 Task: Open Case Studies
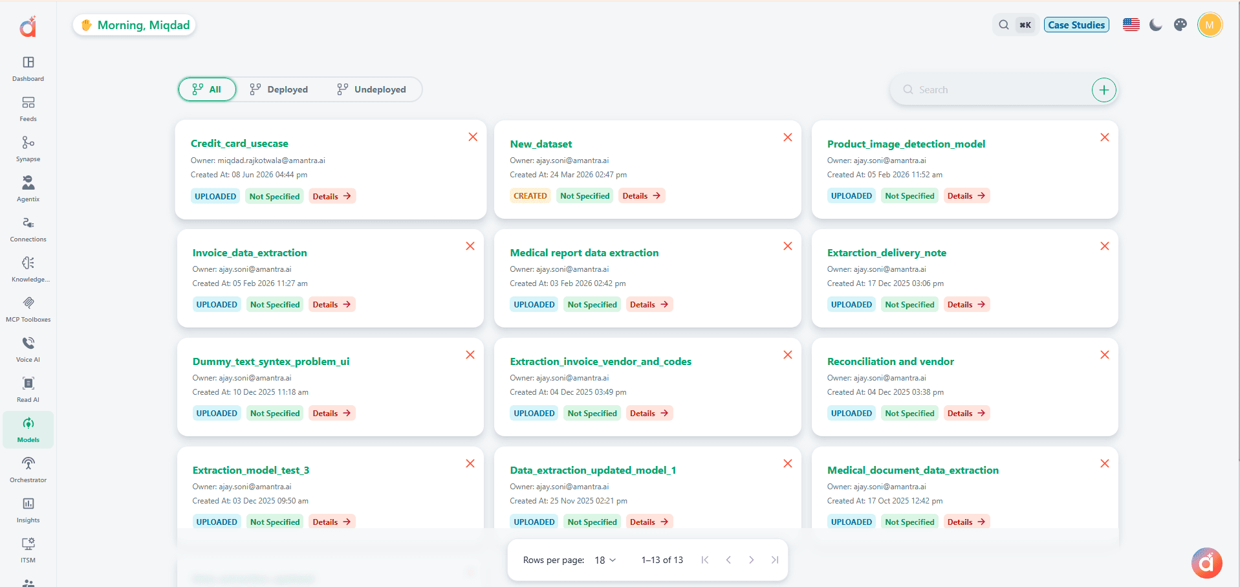click(x=1076, y=25)
